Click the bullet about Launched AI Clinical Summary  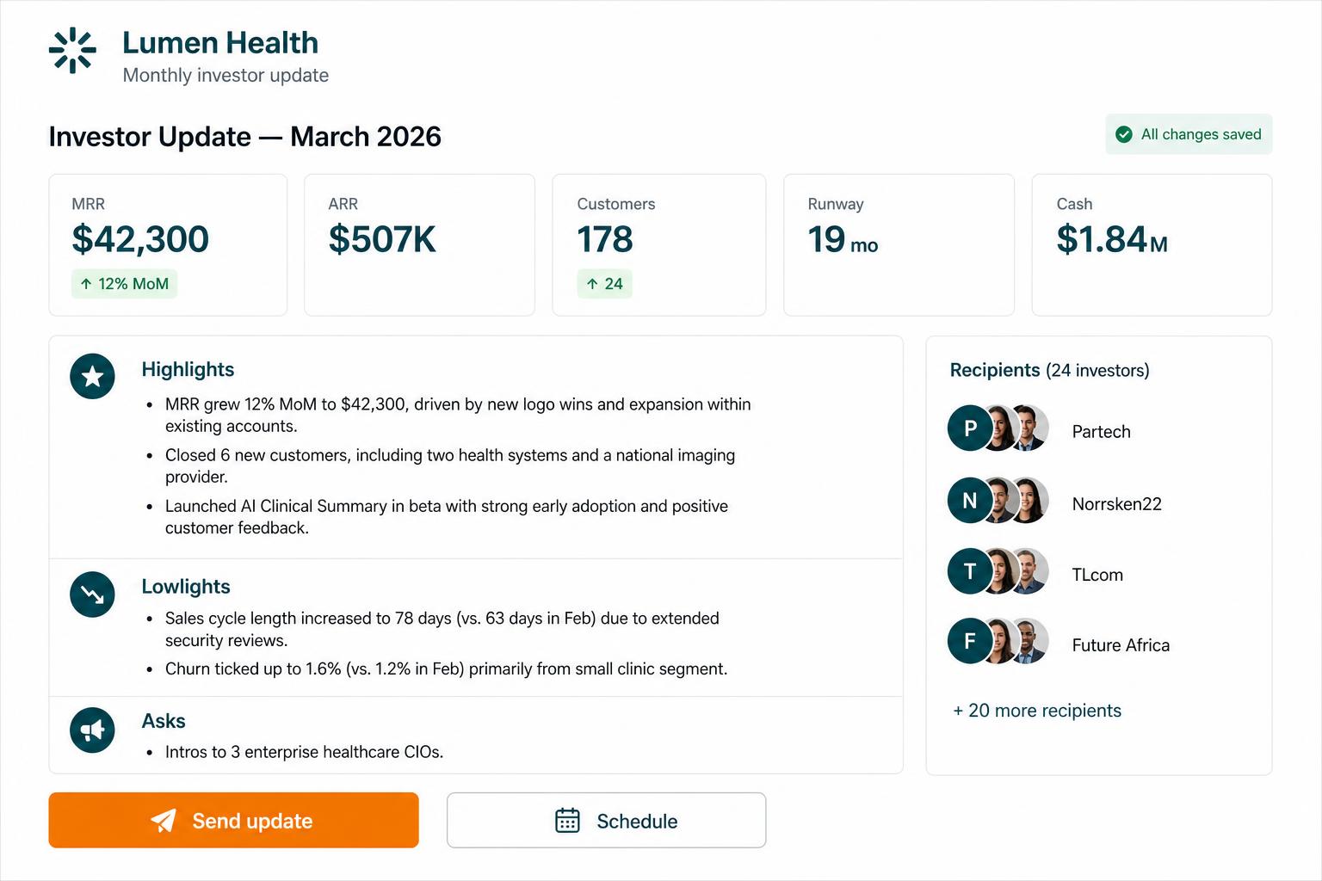click(446, 516)
